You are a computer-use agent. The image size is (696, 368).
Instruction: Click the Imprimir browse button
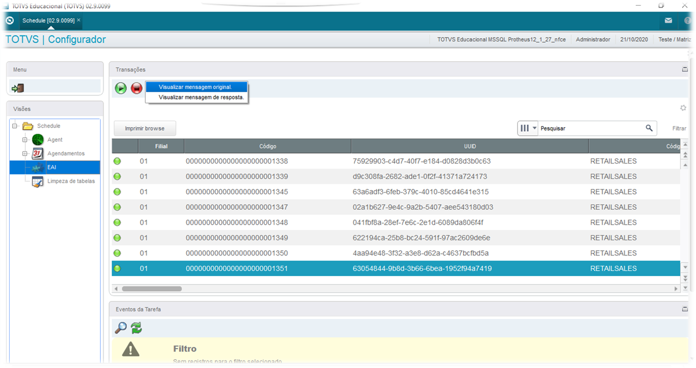point(145,128)
